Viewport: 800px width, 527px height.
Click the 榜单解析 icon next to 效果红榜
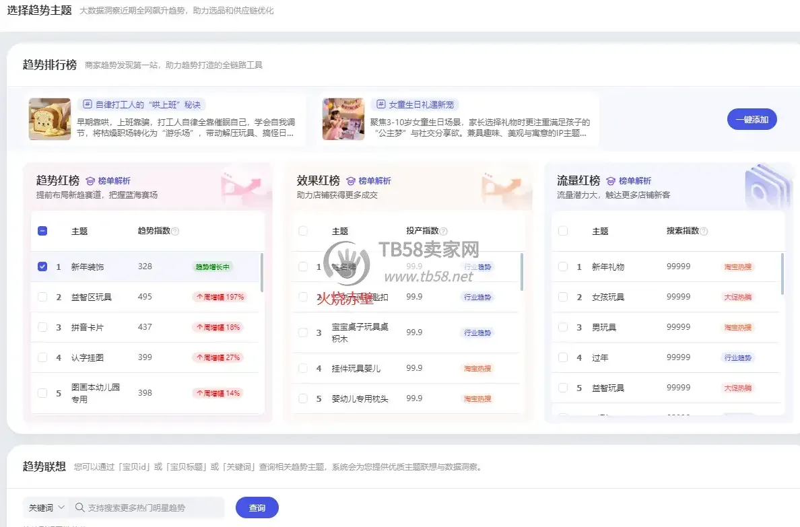351,181
